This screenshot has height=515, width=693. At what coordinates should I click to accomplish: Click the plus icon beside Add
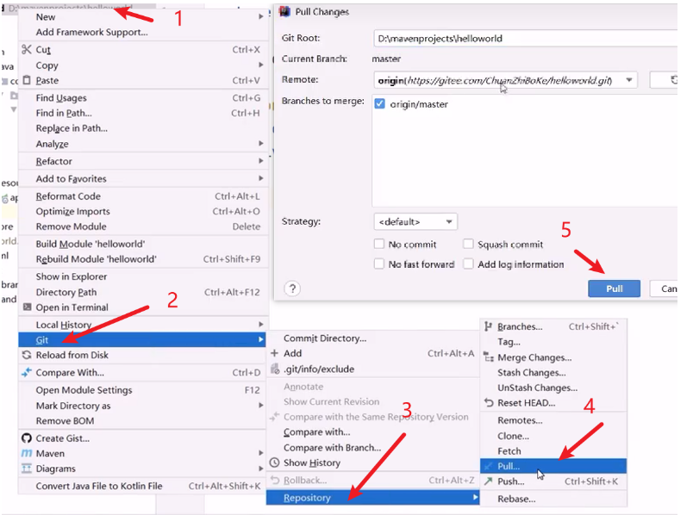point(274,353)
